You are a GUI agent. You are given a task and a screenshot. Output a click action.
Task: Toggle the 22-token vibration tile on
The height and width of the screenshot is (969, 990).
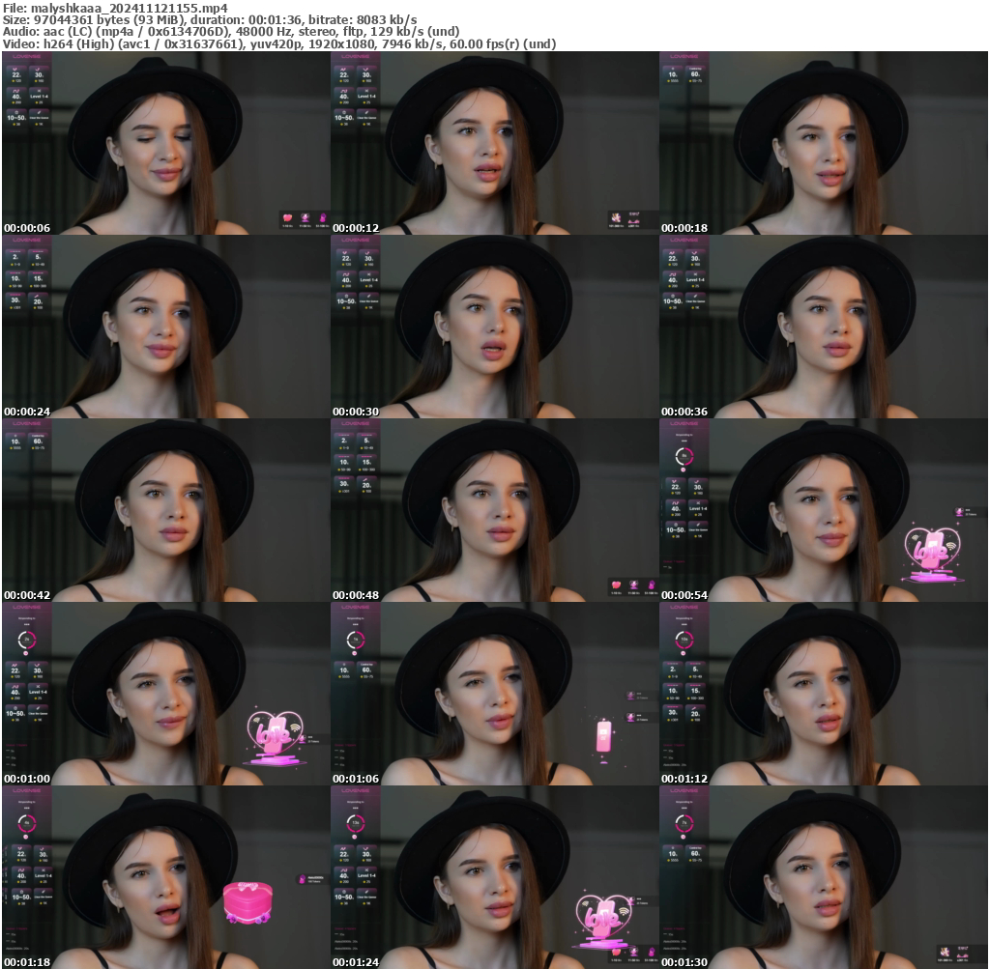(x=16, y=74)
